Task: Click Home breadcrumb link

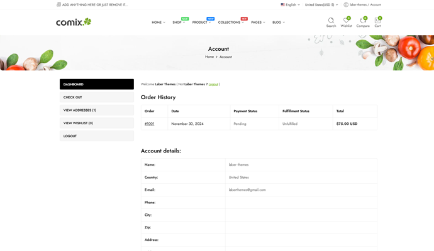Action: pyautogui.click(x=209, y=57)
